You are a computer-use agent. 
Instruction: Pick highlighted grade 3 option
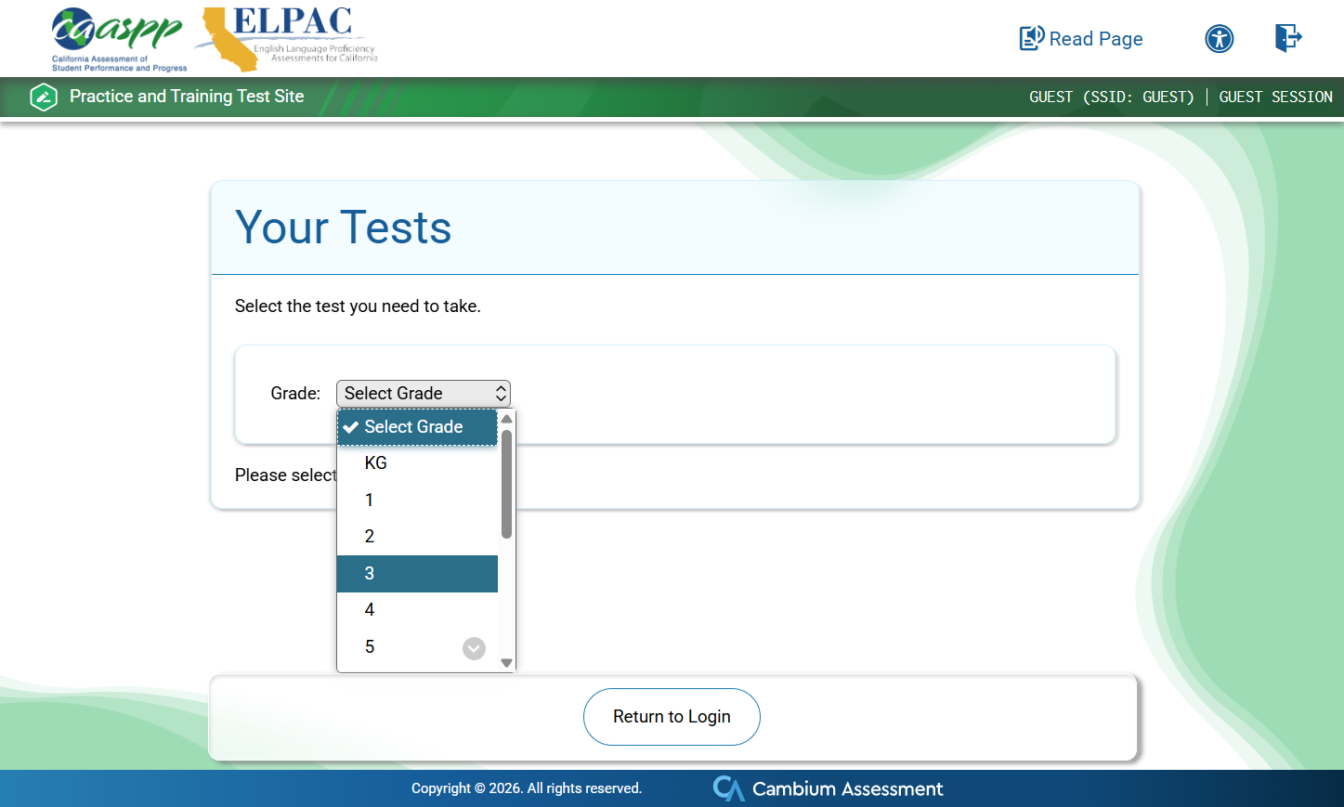tap(417, 574)
